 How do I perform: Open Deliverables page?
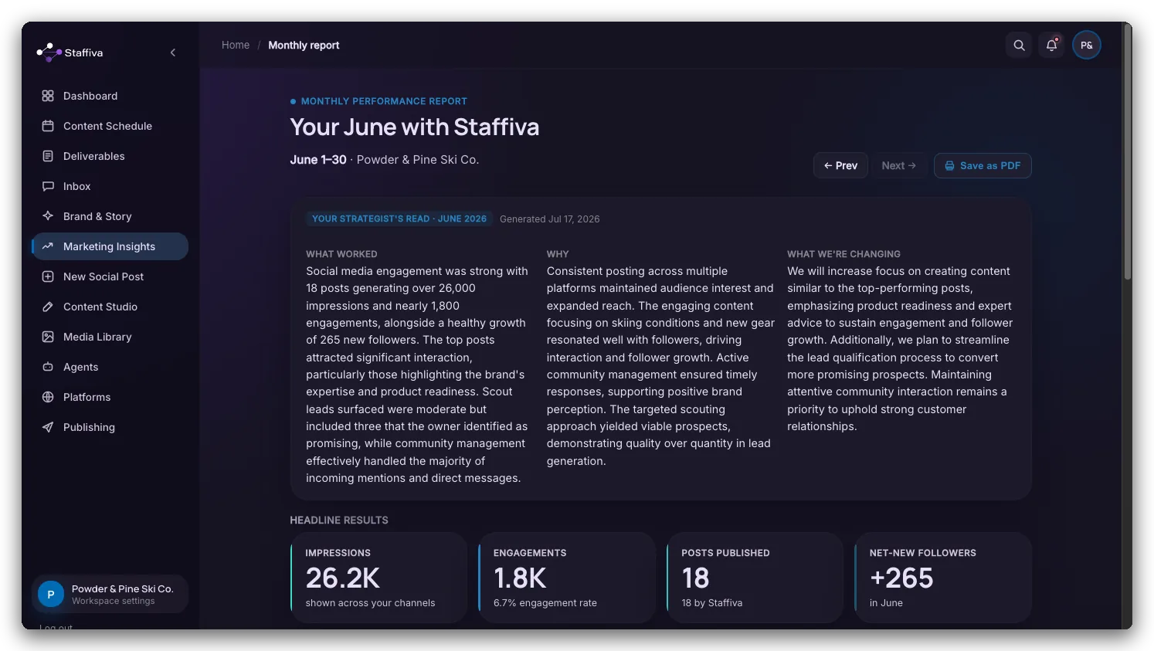(x=110, y=156)
